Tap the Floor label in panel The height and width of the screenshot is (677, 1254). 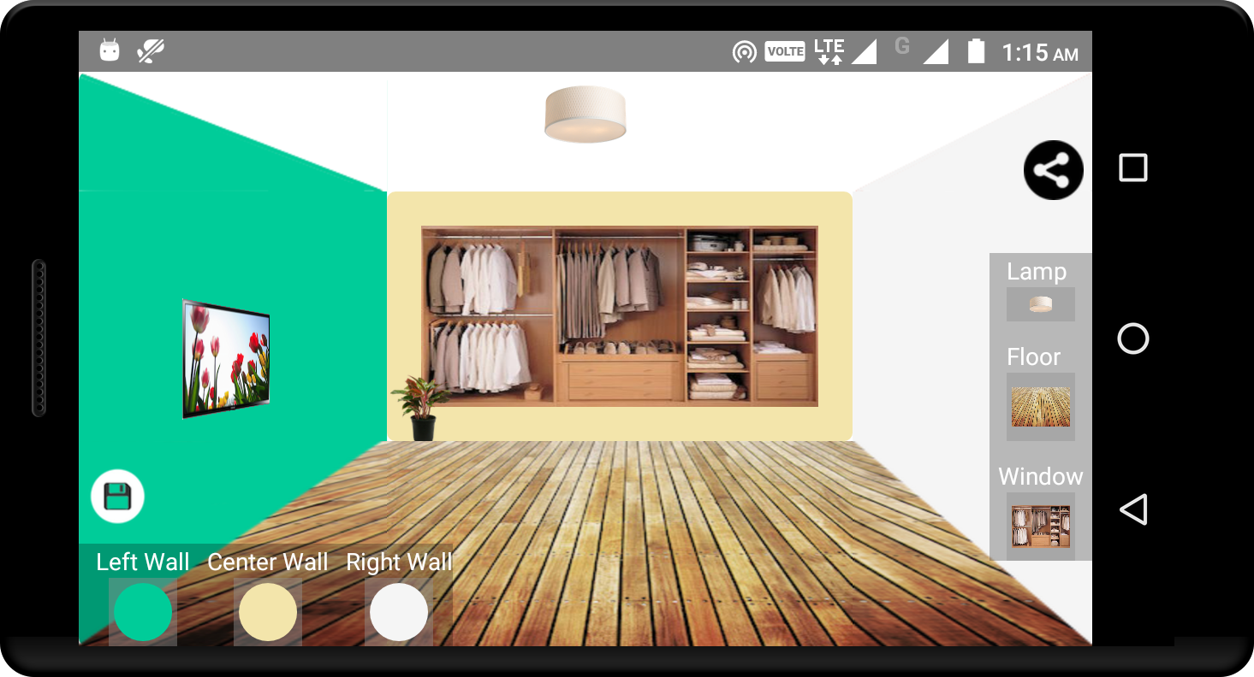1034,356
